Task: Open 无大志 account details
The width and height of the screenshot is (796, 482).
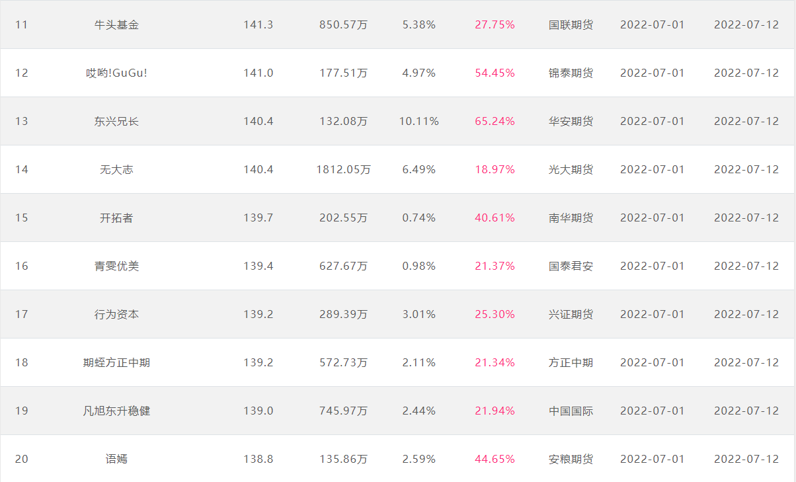Action: (116, 169)
